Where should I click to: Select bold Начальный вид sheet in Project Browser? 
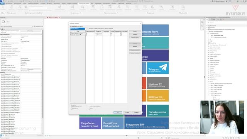218,35
